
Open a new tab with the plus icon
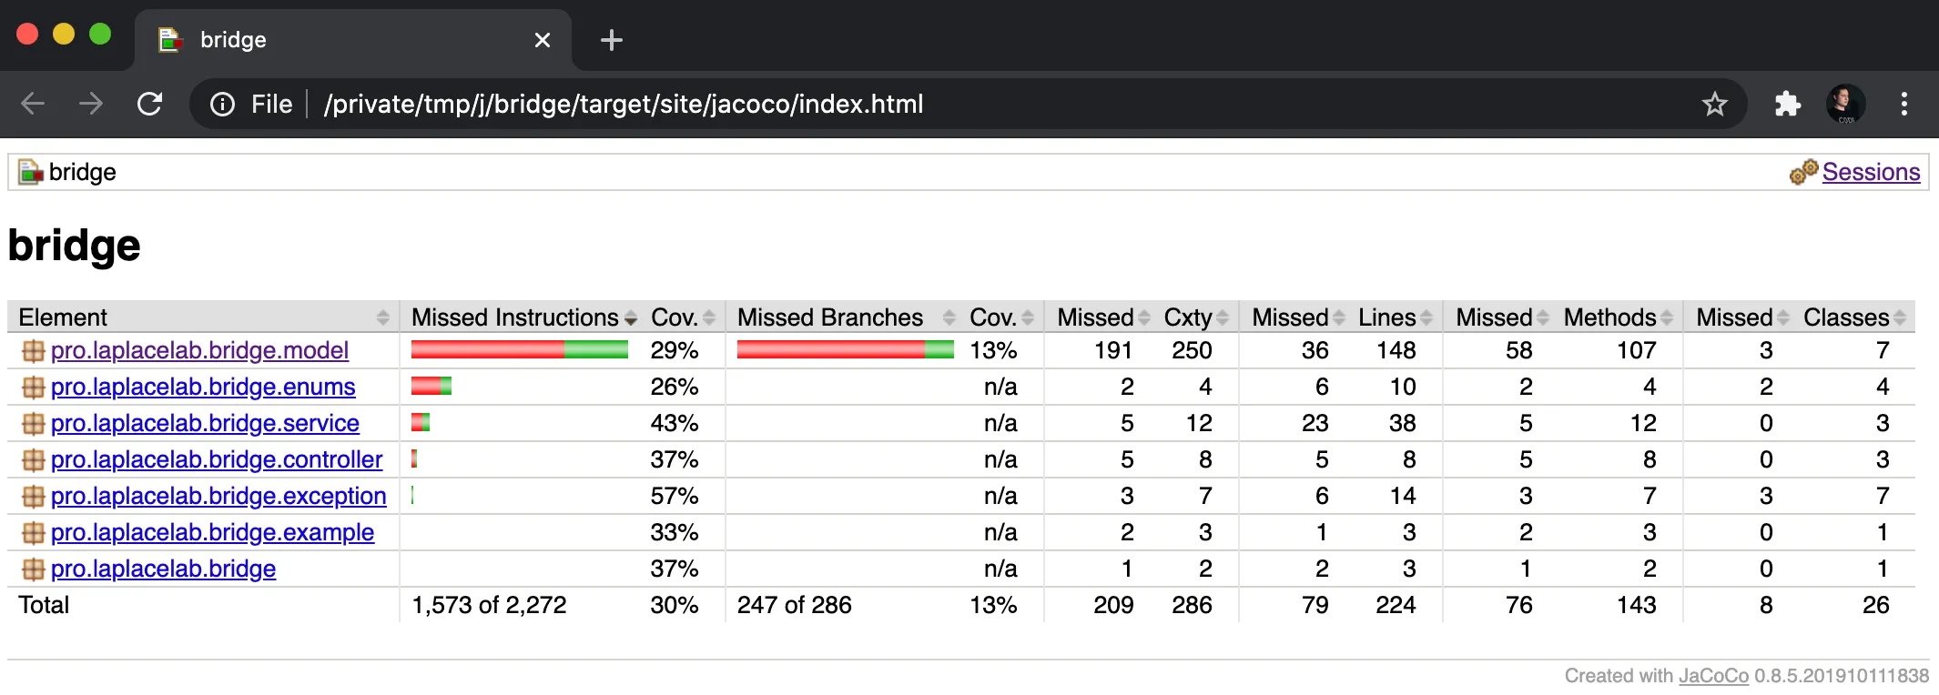[612, 40]
